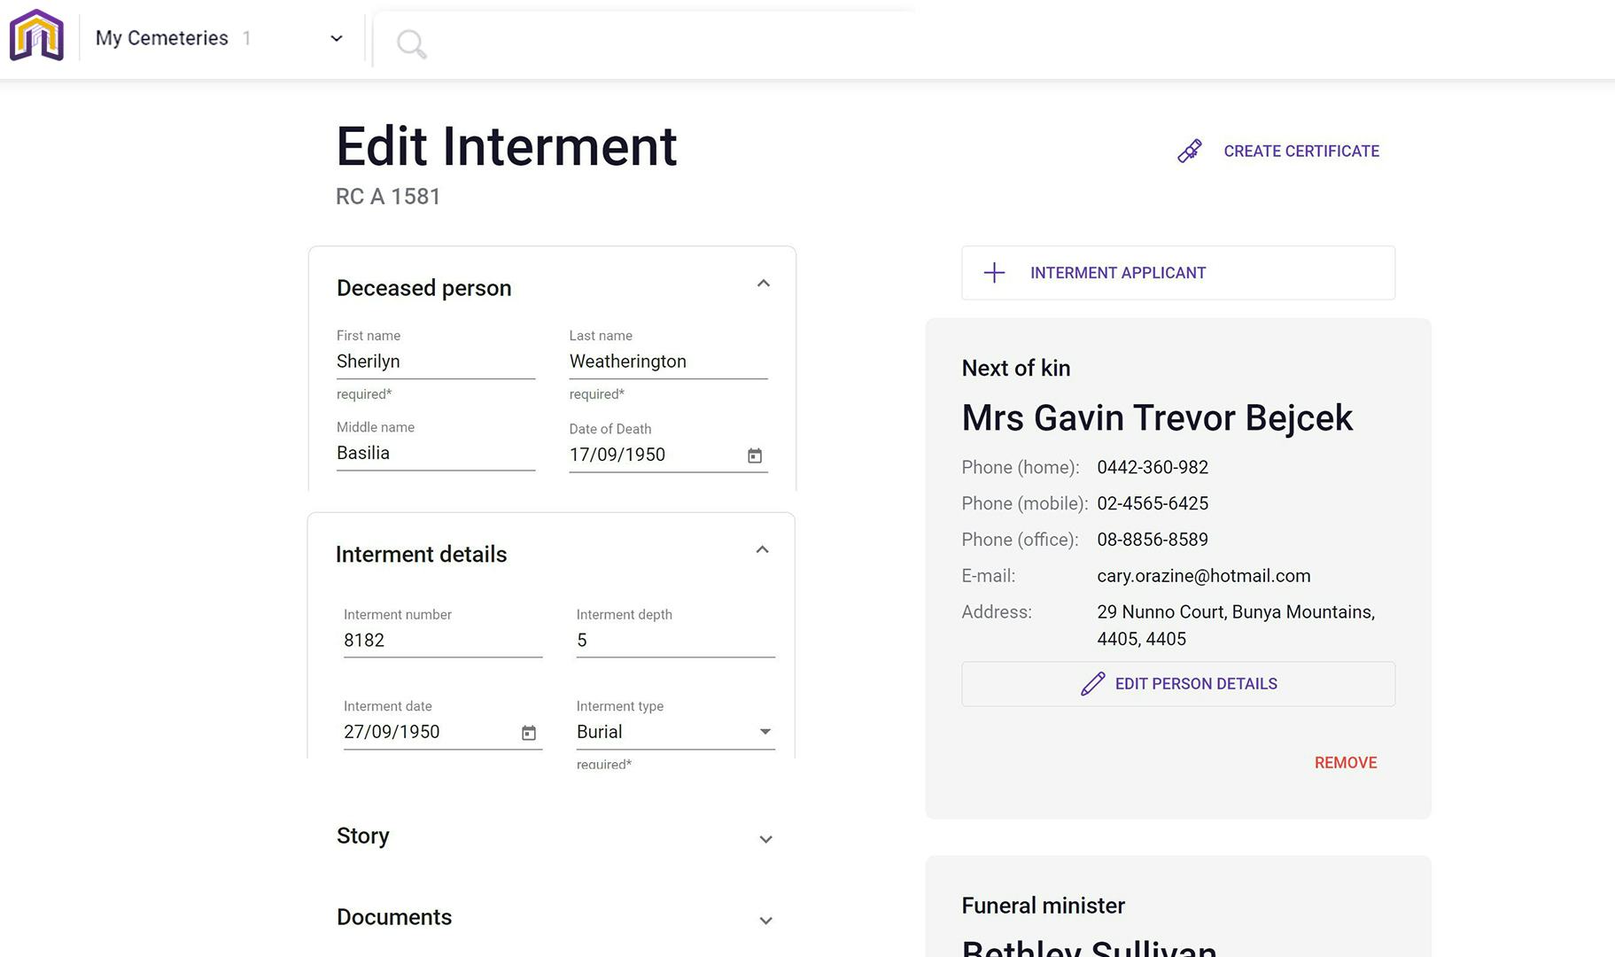Open the Interment date calendar picker
The height and width of the screenshot is (957, 1615).
pos(529,733)
